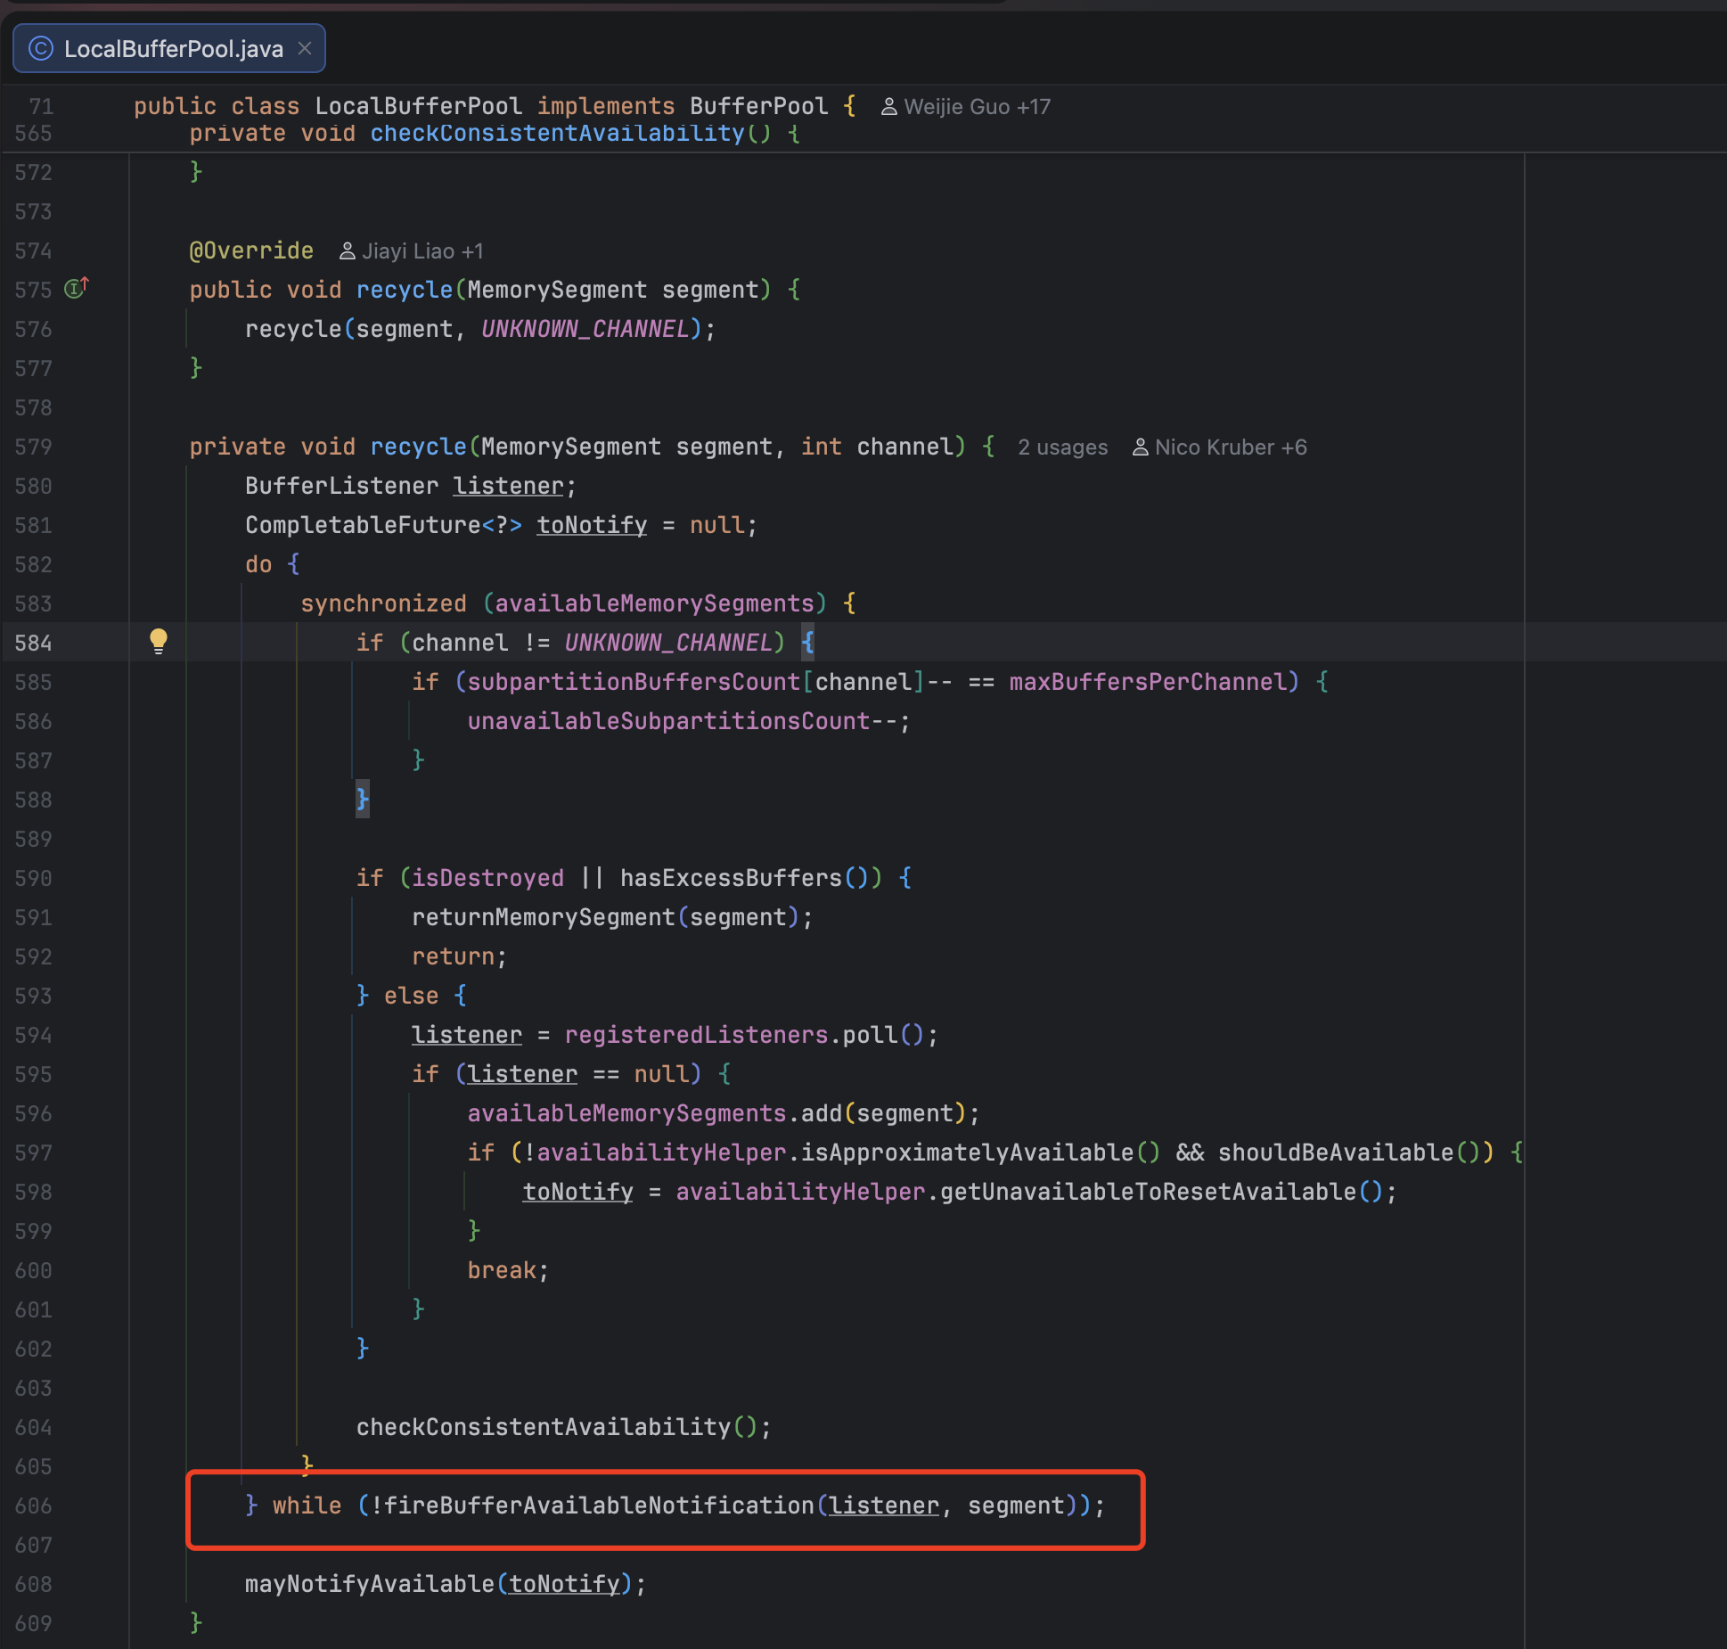The image size is (1727, 1649).
Task: Open the 2 usages inlay hint
Action: (x=1062, y=447)
